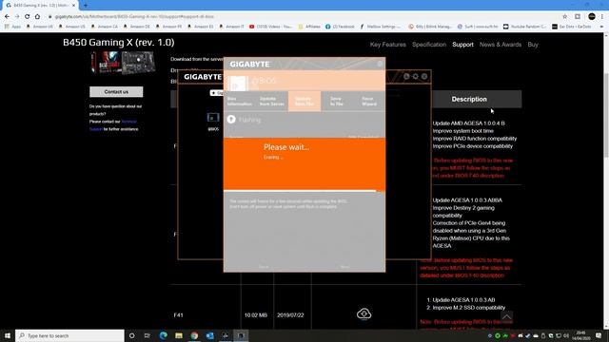
Task: Open Chrome's three-dot menu
Action: tap(602, 16)
